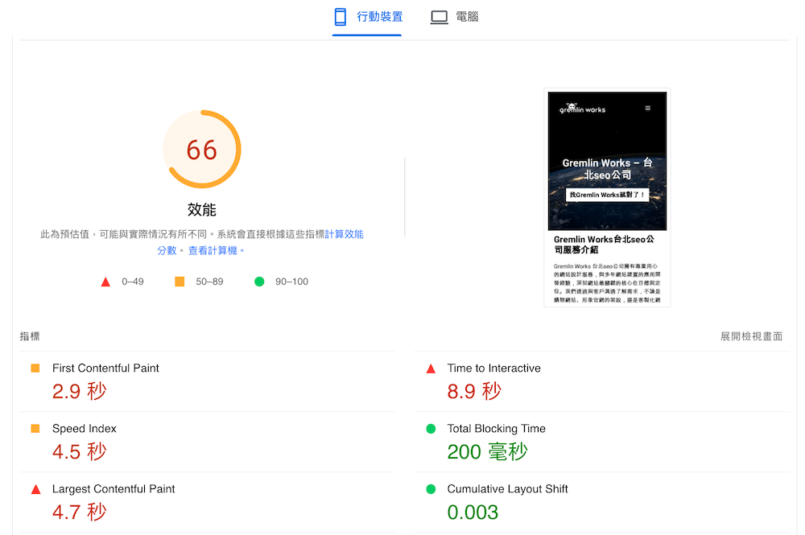The width and height of the screenshot is (805, 535).
Task: Click the 2.9 秒 value
Action: (79, 391)
